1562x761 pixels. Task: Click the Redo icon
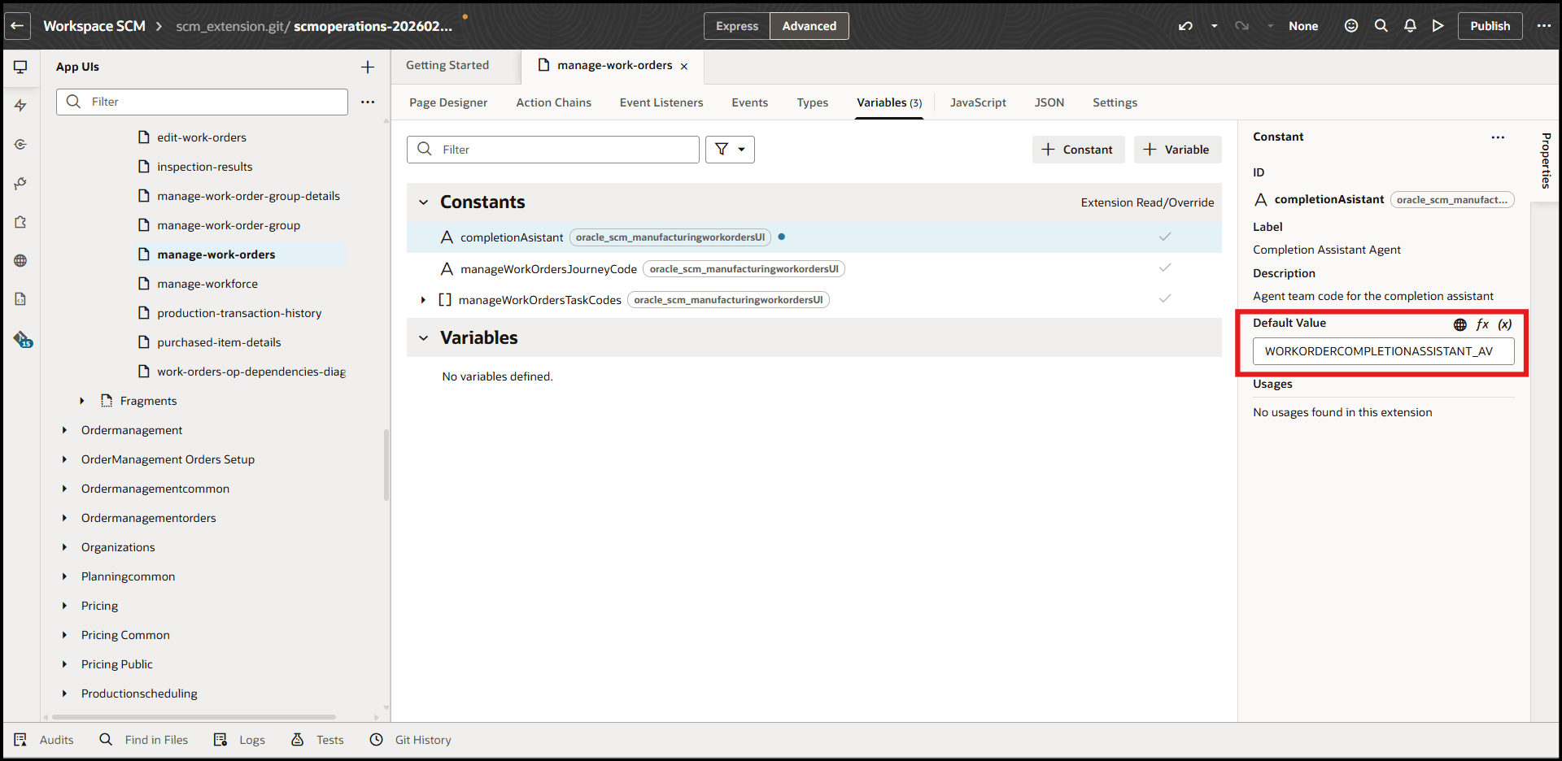[1241, 26]
